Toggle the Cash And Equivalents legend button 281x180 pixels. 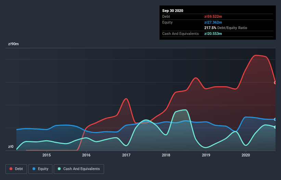79,169
